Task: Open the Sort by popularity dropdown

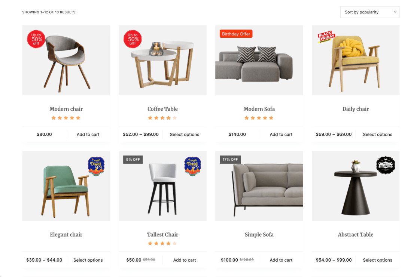Action: point(369,12)
